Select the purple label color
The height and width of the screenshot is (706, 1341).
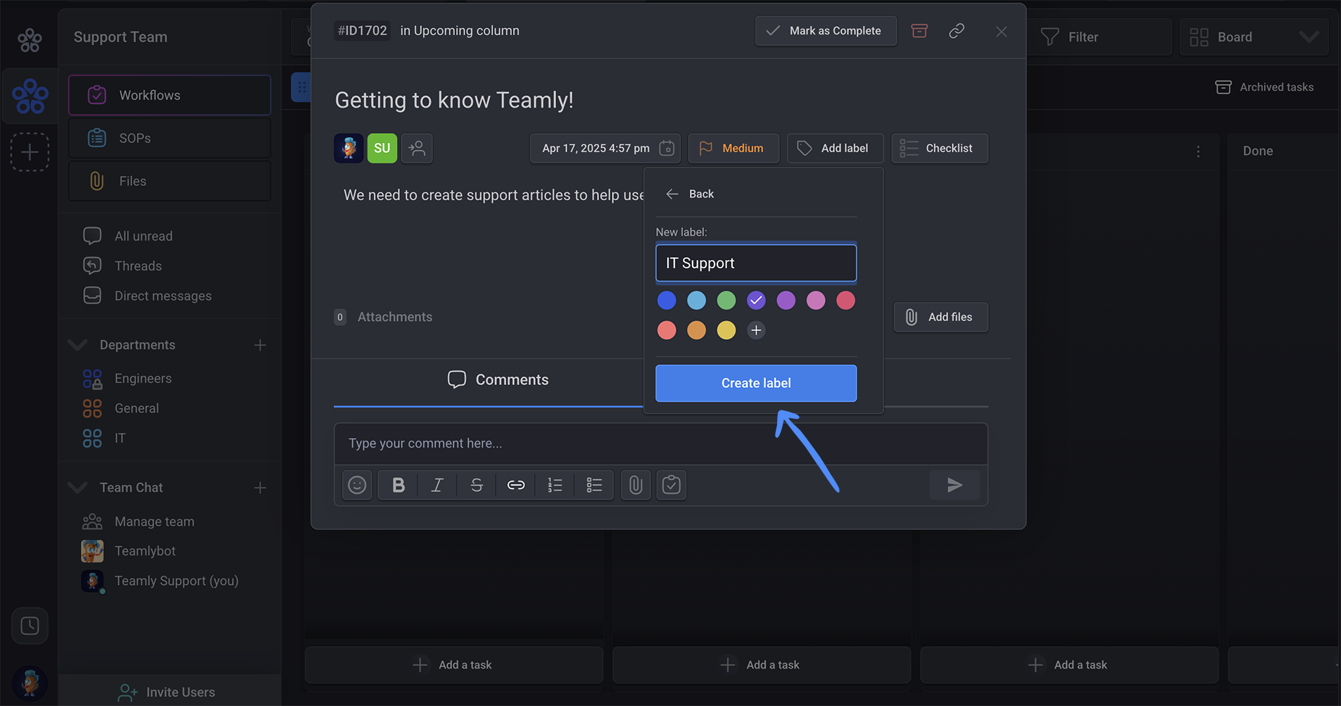786,301
